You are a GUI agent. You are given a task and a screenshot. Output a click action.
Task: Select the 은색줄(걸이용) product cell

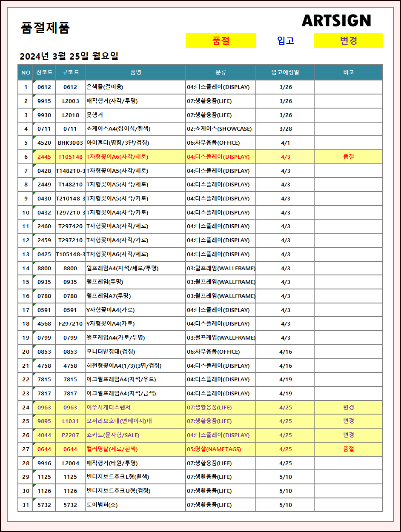105,87
